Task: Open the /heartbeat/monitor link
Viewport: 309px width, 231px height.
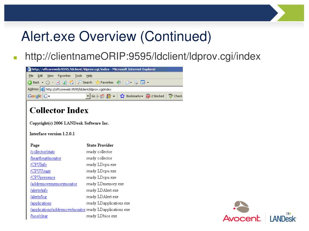Action: click(46, 158)
